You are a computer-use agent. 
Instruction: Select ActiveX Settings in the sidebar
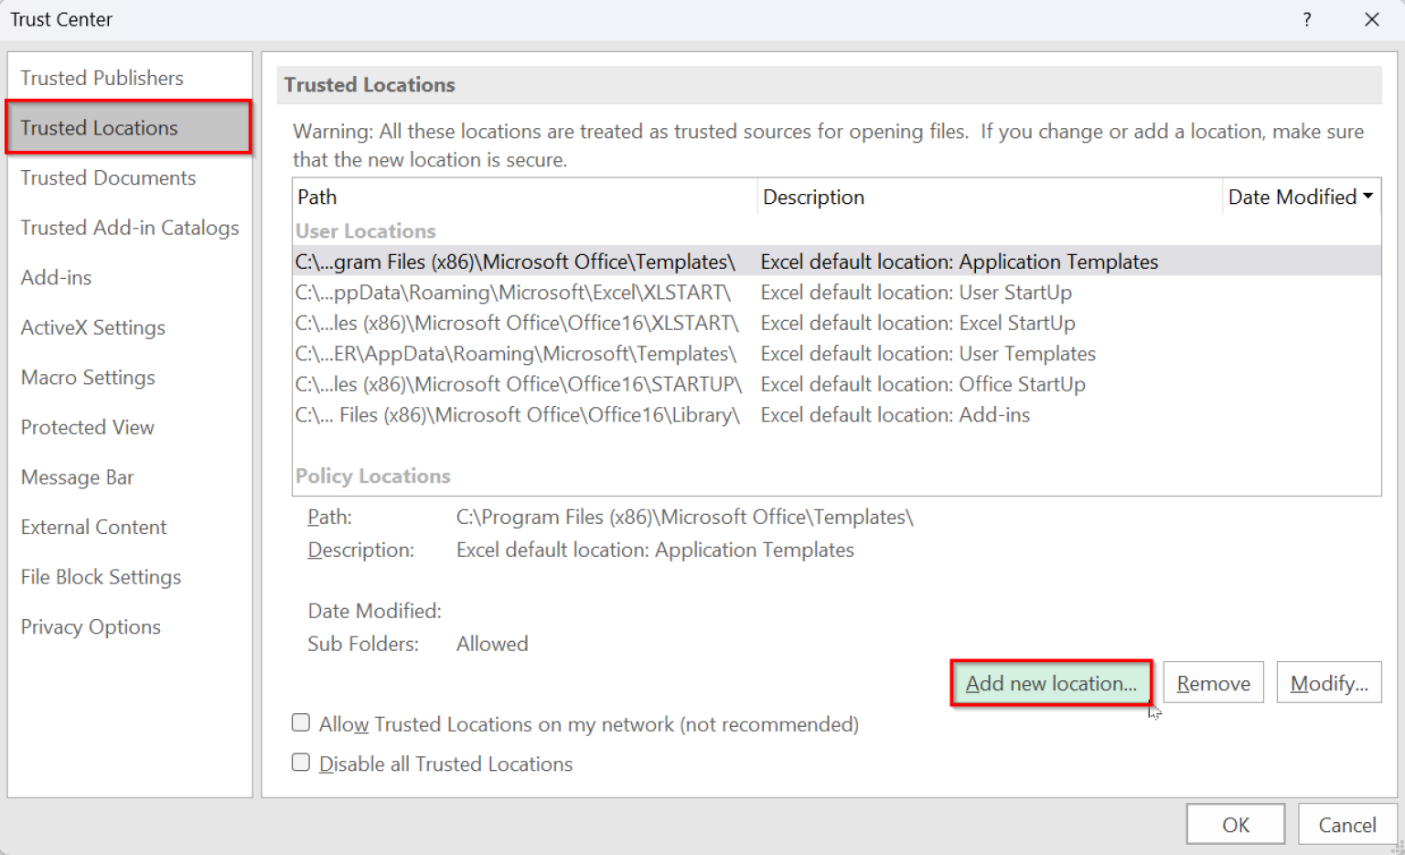click(92, 327)
